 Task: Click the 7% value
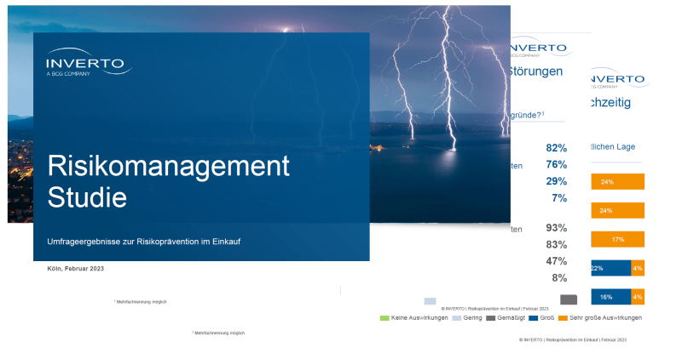coord(559,198)
